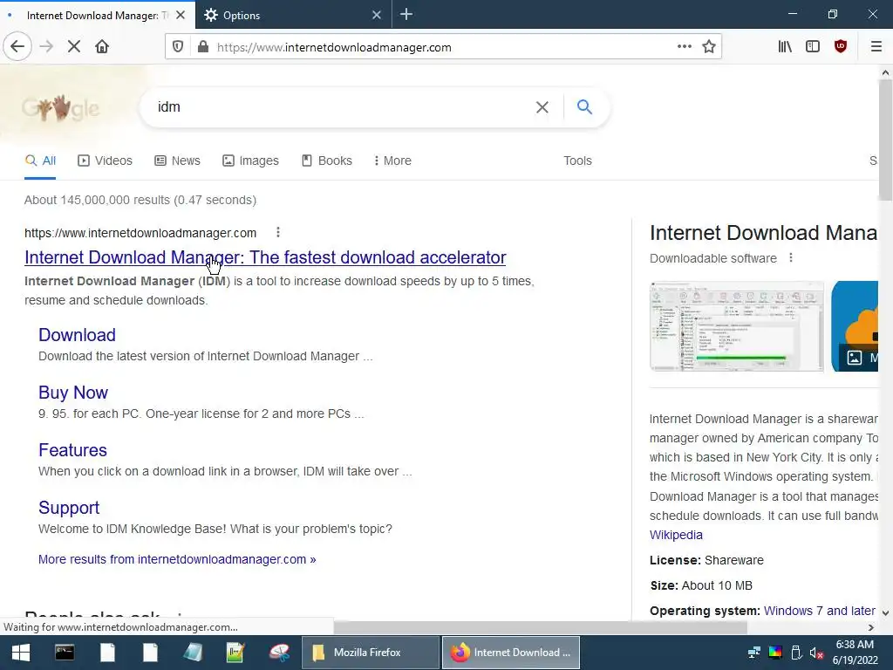Switch to Videos results
This screenshot has width=893, height=670.
[x=105, y=161]
